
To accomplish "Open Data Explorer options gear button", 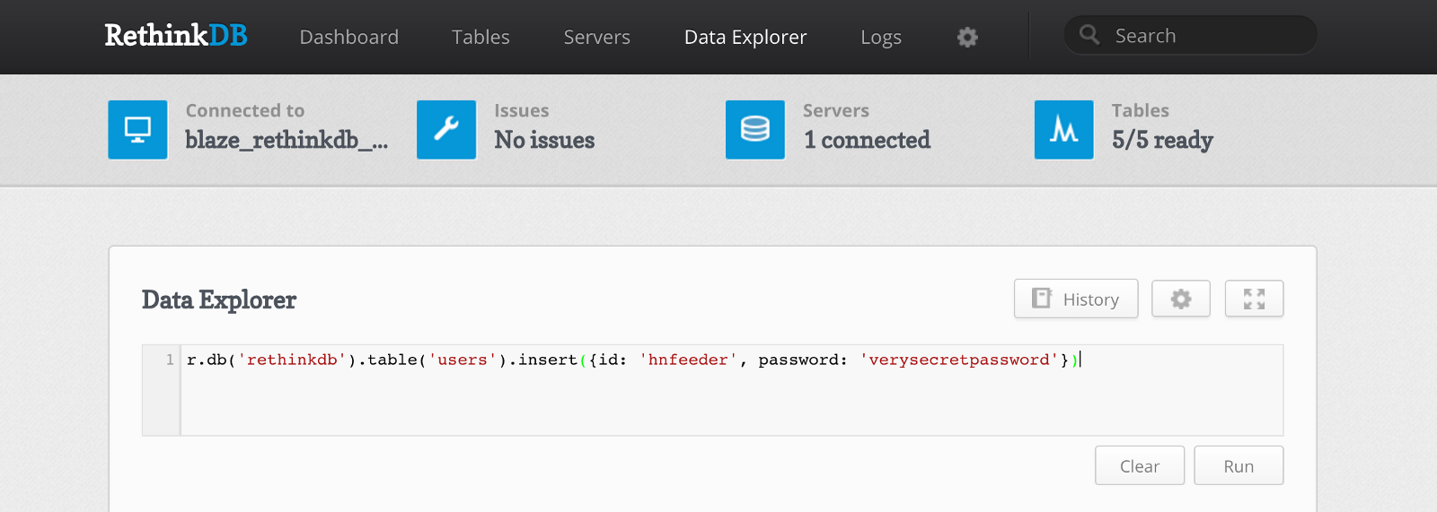I will click(1181, 299).
